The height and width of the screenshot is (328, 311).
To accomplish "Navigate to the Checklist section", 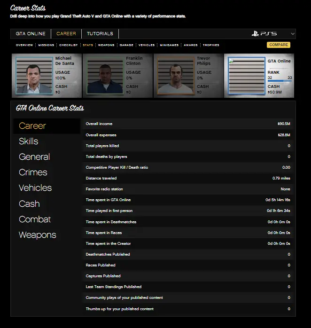I will click(69, 45).
